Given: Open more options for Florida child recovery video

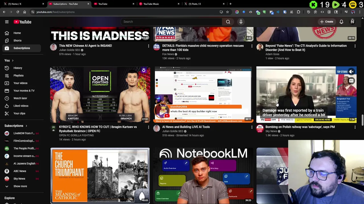Looking at the screenshot, I should click(x=252, y=46).
